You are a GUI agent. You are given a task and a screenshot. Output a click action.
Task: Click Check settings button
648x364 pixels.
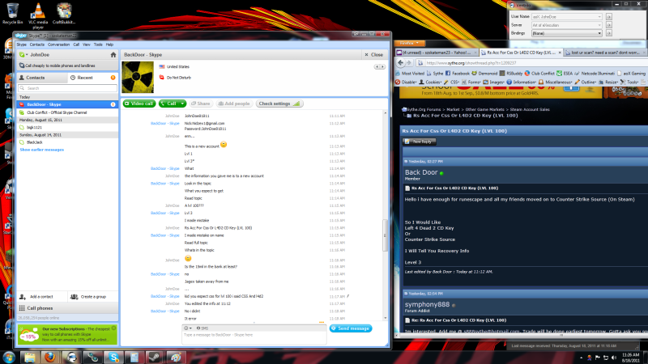(x=279, y=104)
